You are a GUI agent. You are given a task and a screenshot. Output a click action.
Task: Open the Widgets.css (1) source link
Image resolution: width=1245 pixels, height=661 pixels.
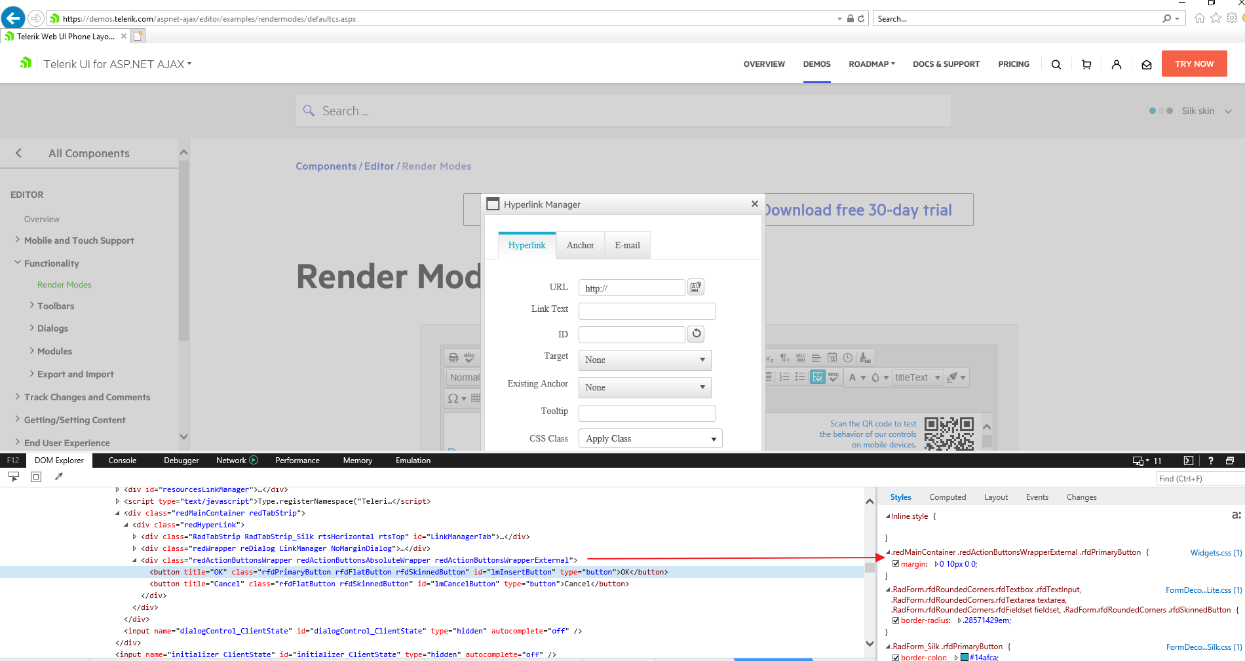tap(1216, 553)
